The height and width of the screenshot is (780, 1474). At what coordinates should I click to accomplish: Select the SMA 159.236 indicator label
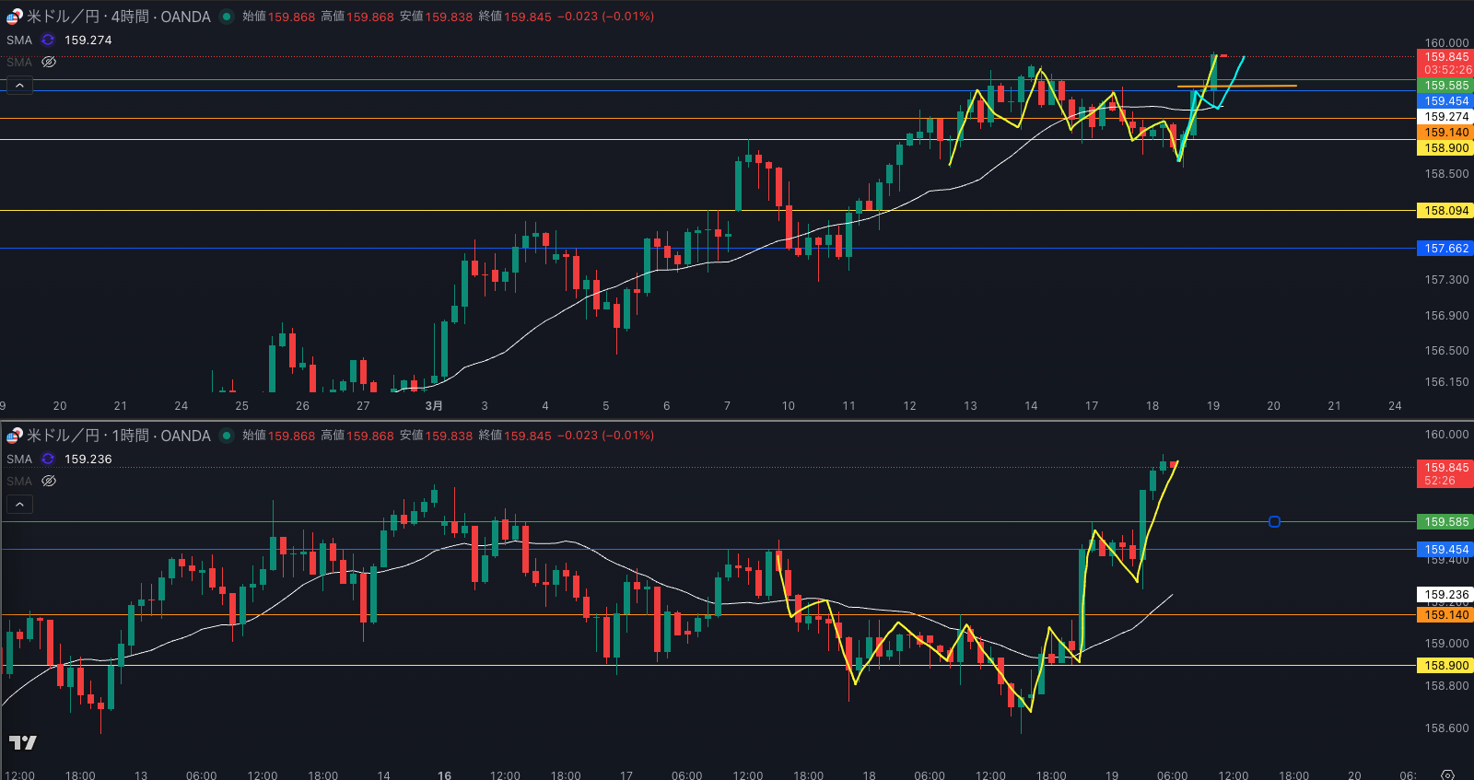(18, 459)
